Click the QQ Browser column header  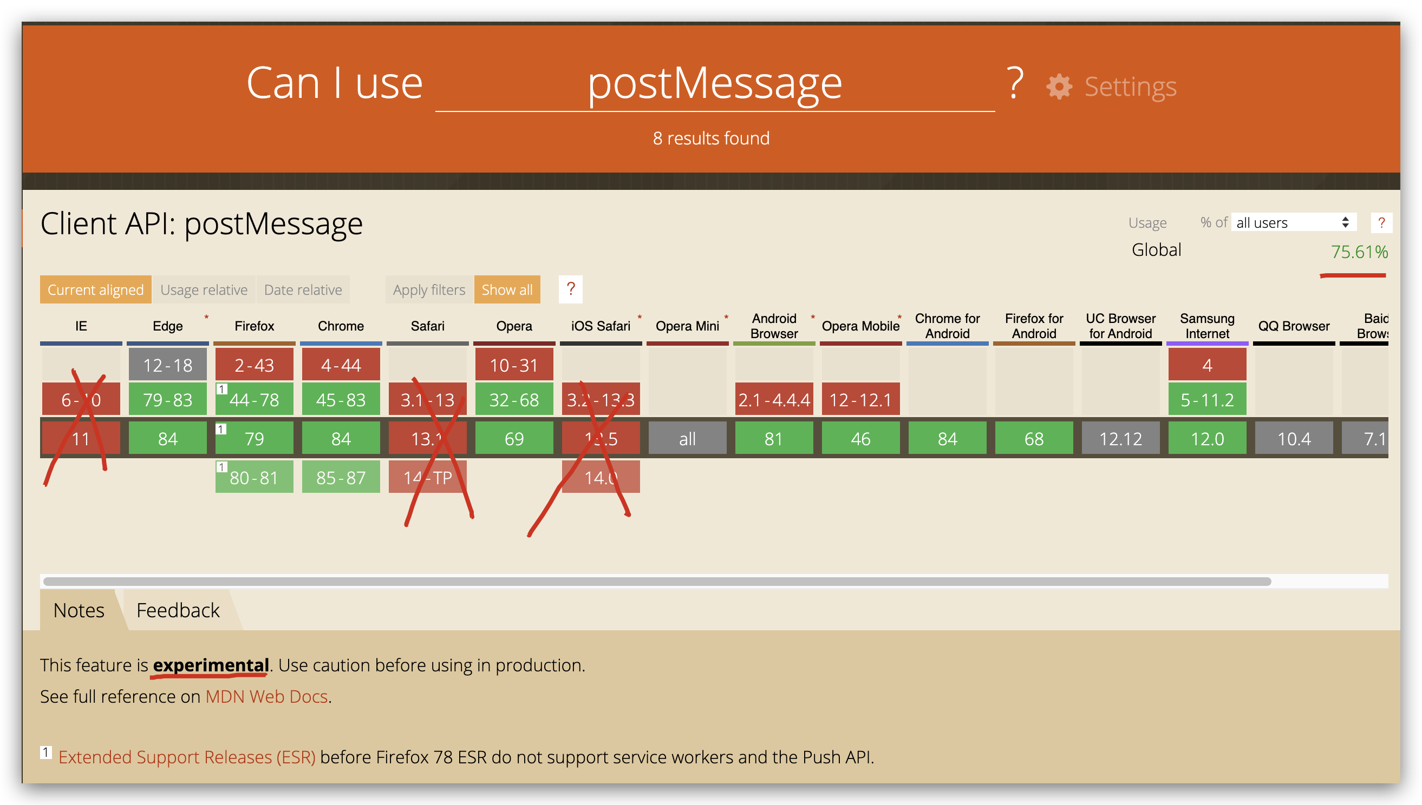coord(1294,326)
